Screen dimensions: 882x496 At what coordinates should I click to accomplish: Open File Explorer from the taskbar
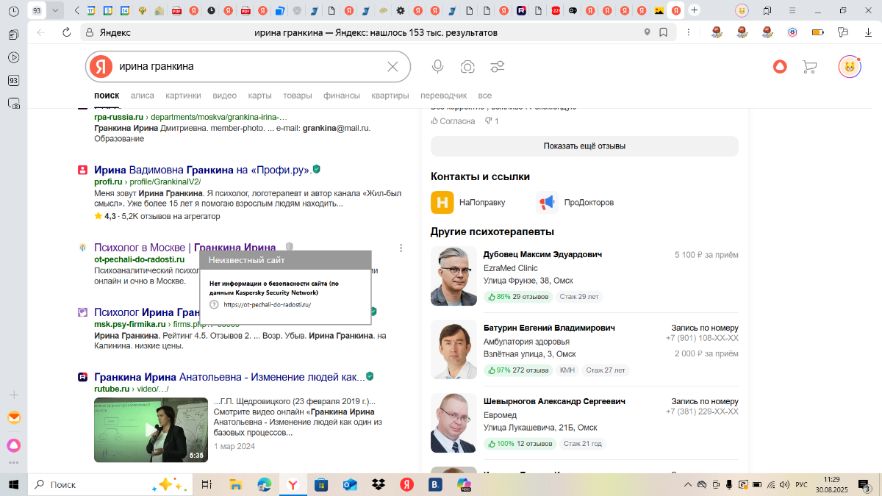pyautogui.click(x=235, y=484)
